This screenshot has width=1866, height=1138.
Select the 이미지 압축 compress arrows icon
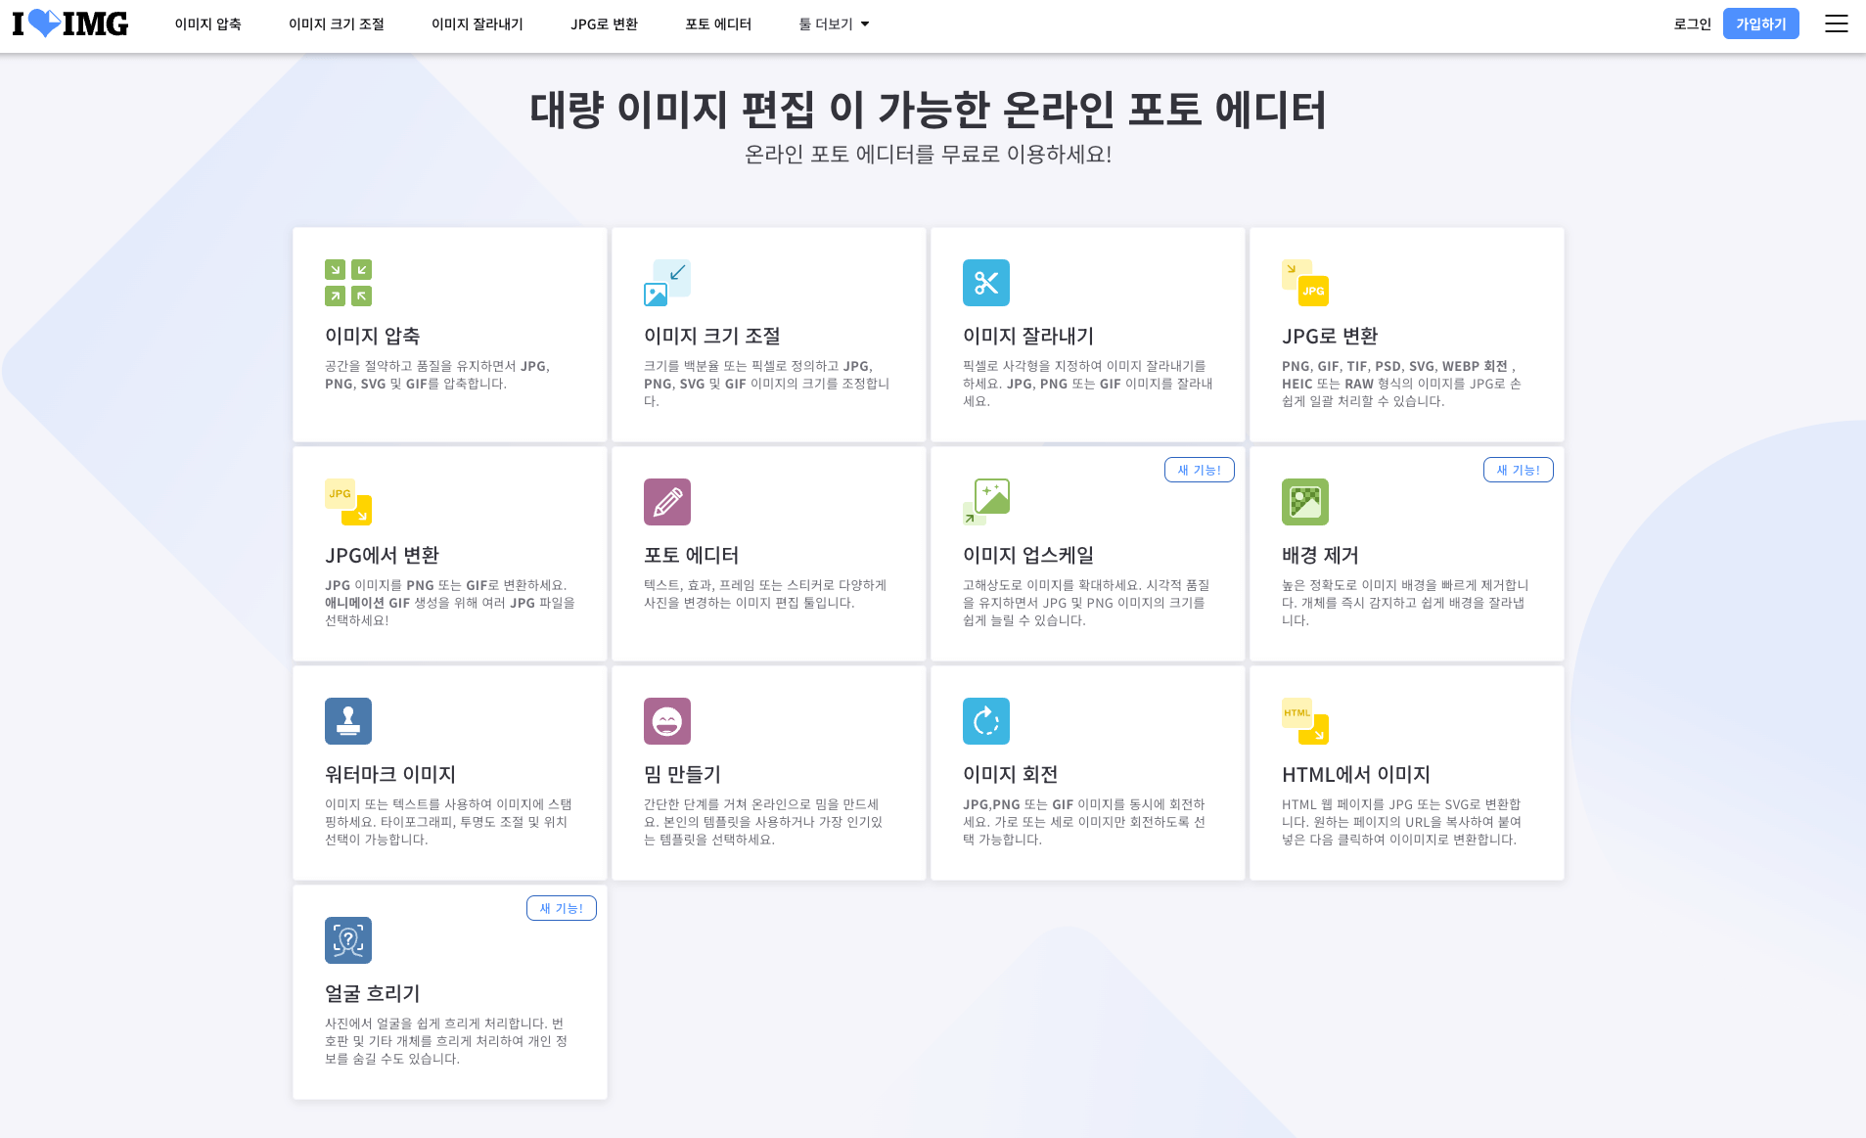[x=347, y=282]
